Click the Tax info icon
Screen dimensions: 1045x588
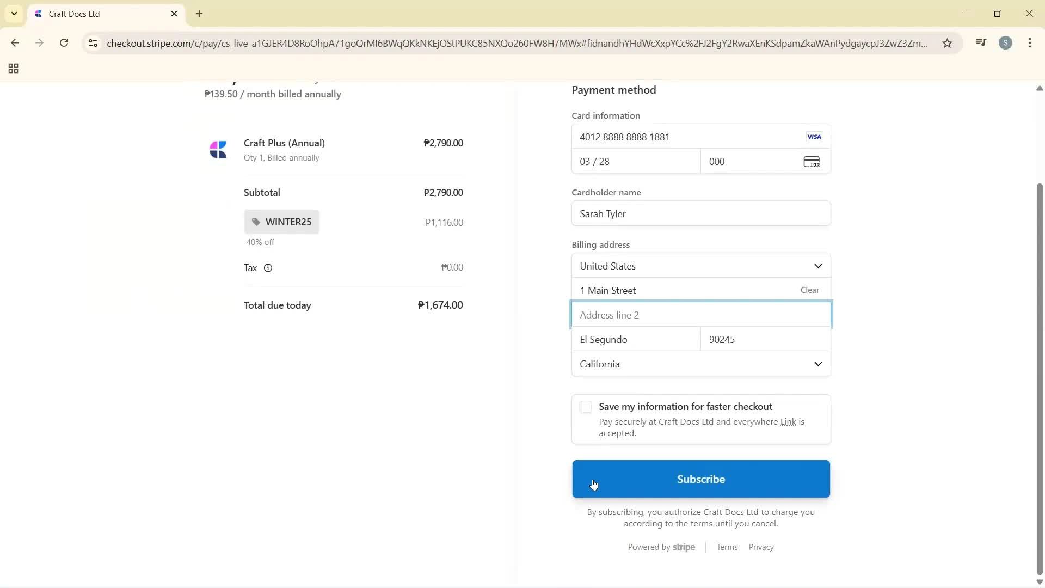tap(268, 268)
